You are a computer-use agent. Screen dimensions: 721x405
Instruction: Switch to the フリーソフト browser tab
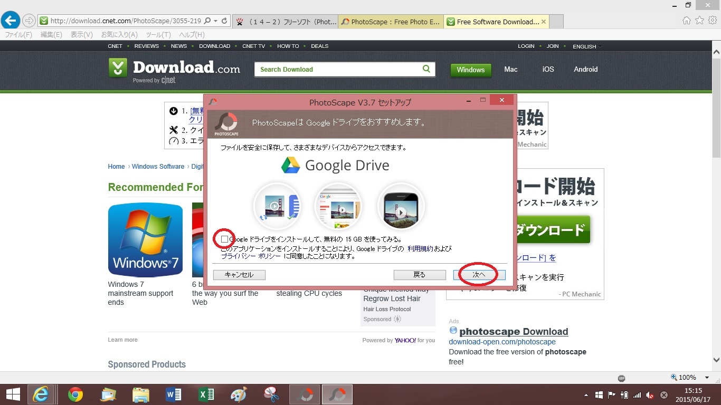click(285, 22)
